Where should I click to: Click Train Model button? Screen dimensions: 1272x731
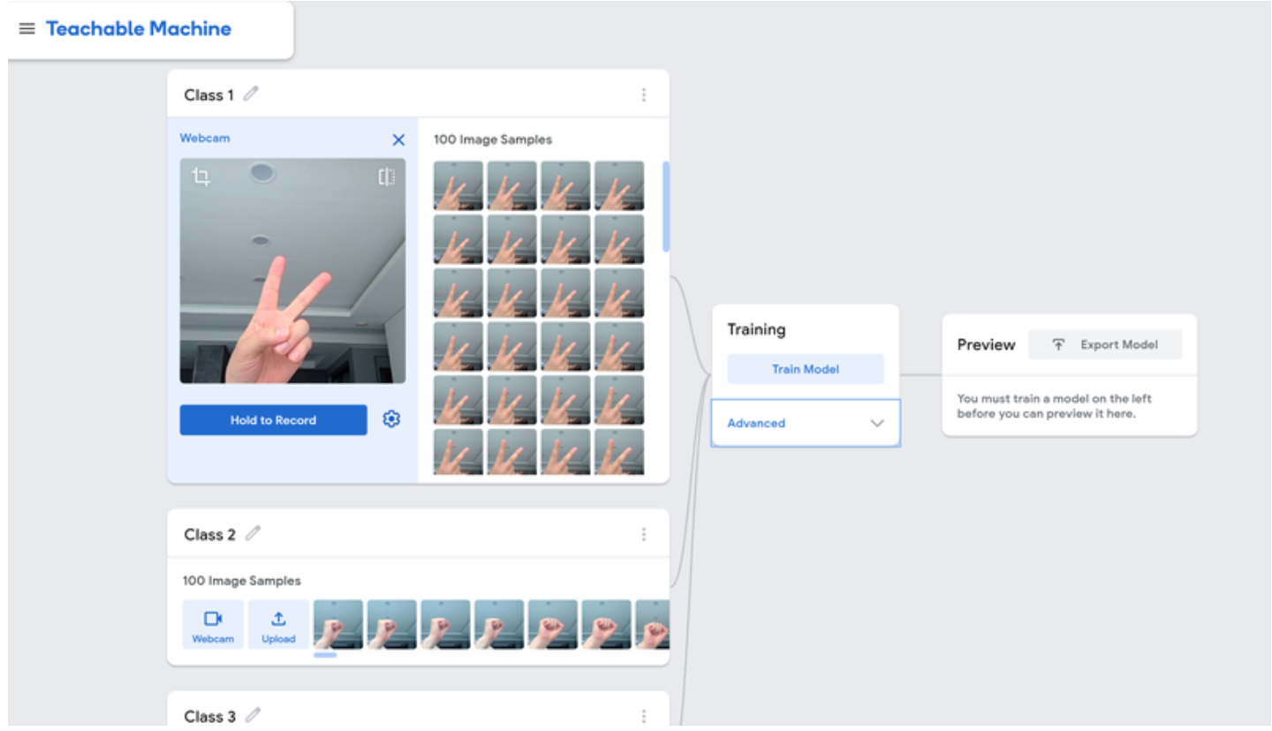click(806, 369)
